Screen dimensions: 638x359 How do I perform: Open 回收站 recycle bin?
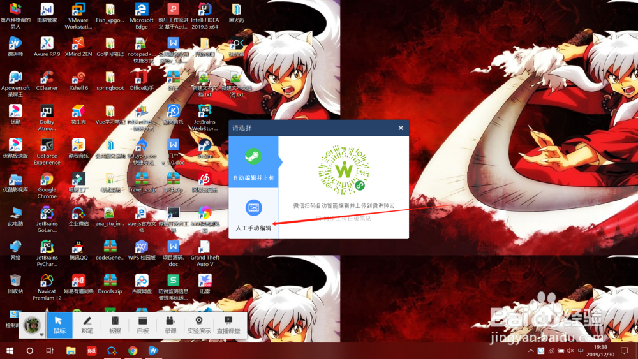[x=15, y=284]
